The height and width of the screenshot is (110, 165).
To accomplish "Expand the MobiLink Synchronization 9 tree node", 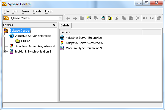I will point(5,51).
